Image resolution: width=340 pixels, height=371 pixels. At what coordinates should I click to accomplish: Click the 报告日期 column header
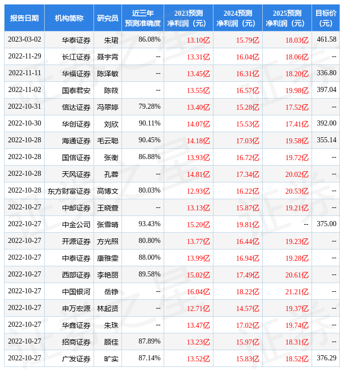tap(24, 18)
